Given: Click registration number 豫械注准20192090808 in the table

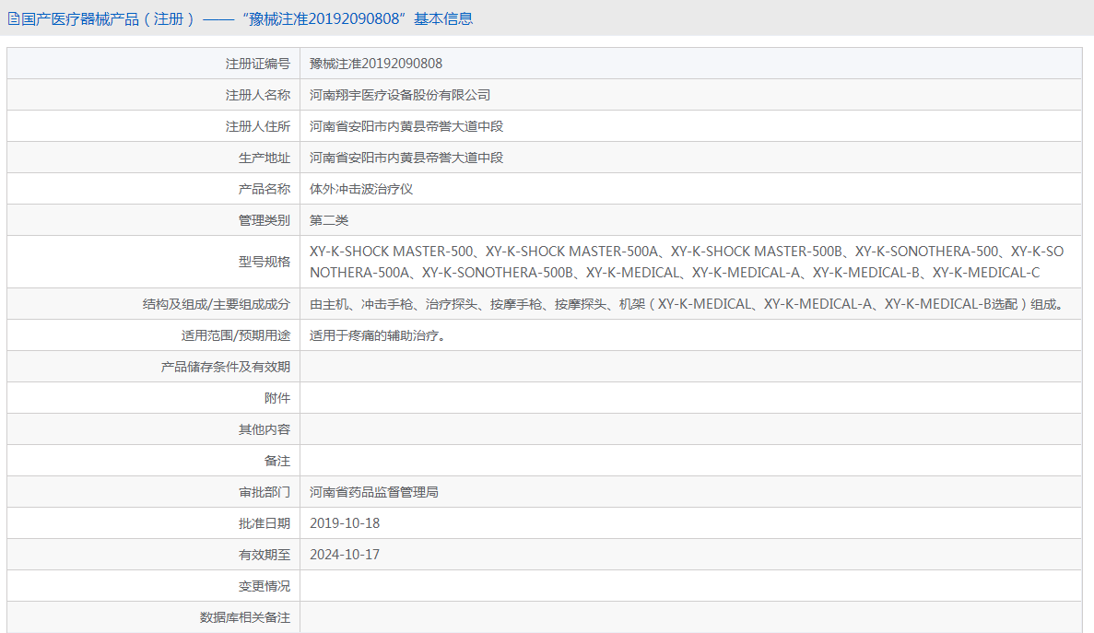Looking at the screenshot, I should [376, 64].
